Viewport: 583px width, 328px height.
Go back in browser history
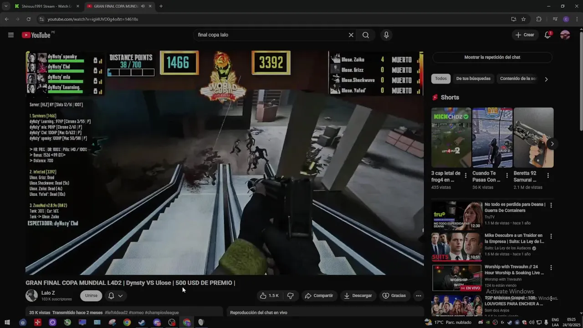click(6, 19)
